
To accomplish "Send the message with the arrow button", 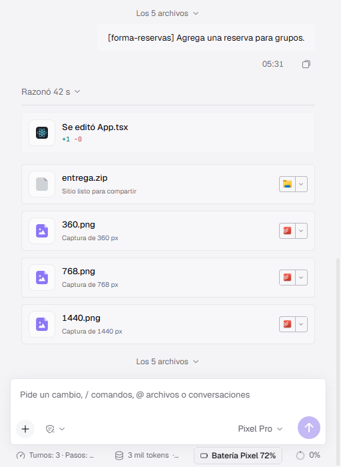I will coord(309,428).
